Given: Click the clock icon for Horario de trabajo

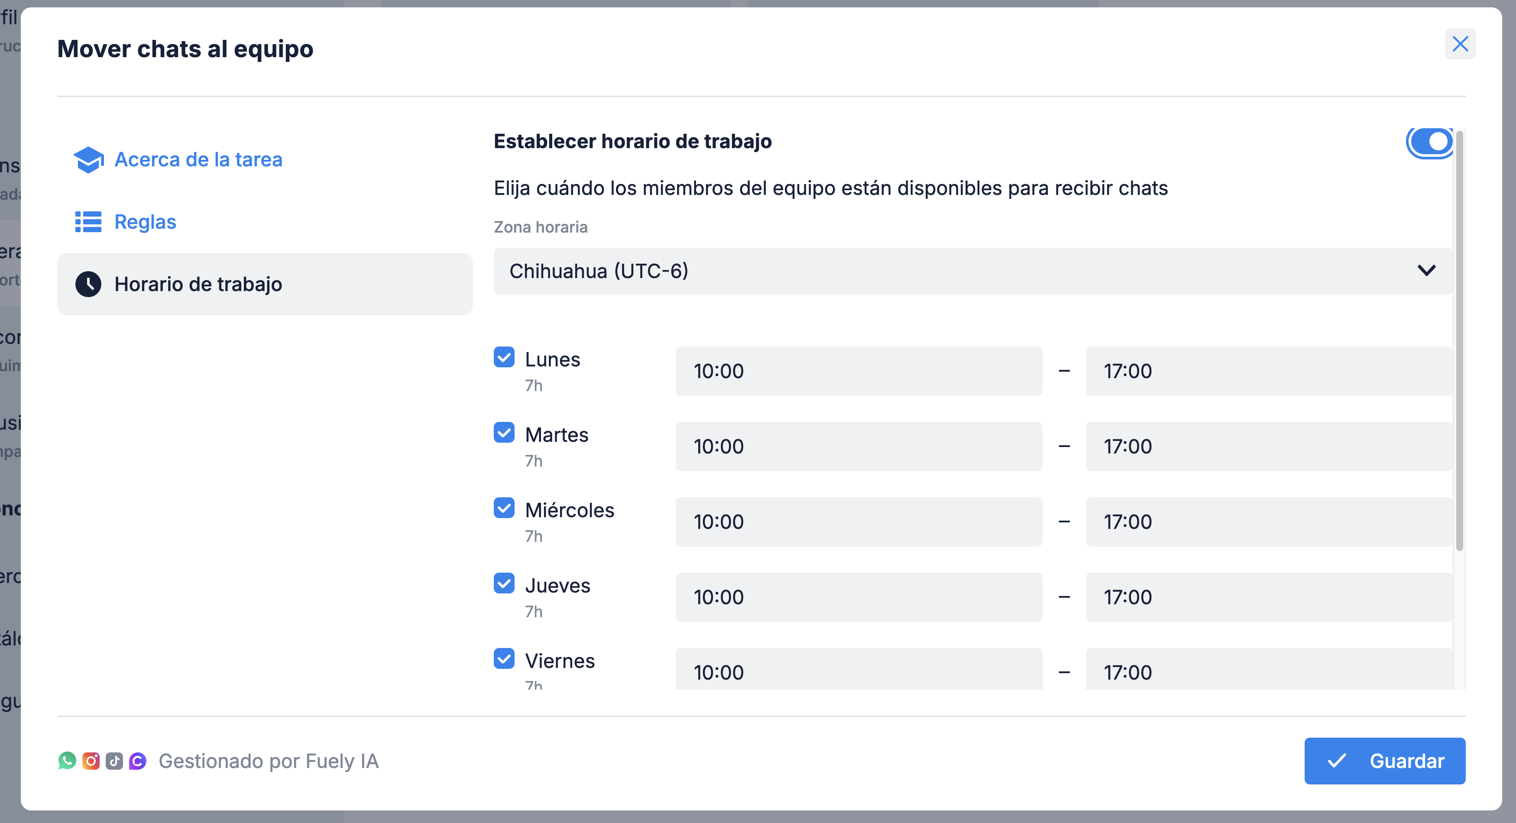Looking at the screenshot, I should click(88, 284).
